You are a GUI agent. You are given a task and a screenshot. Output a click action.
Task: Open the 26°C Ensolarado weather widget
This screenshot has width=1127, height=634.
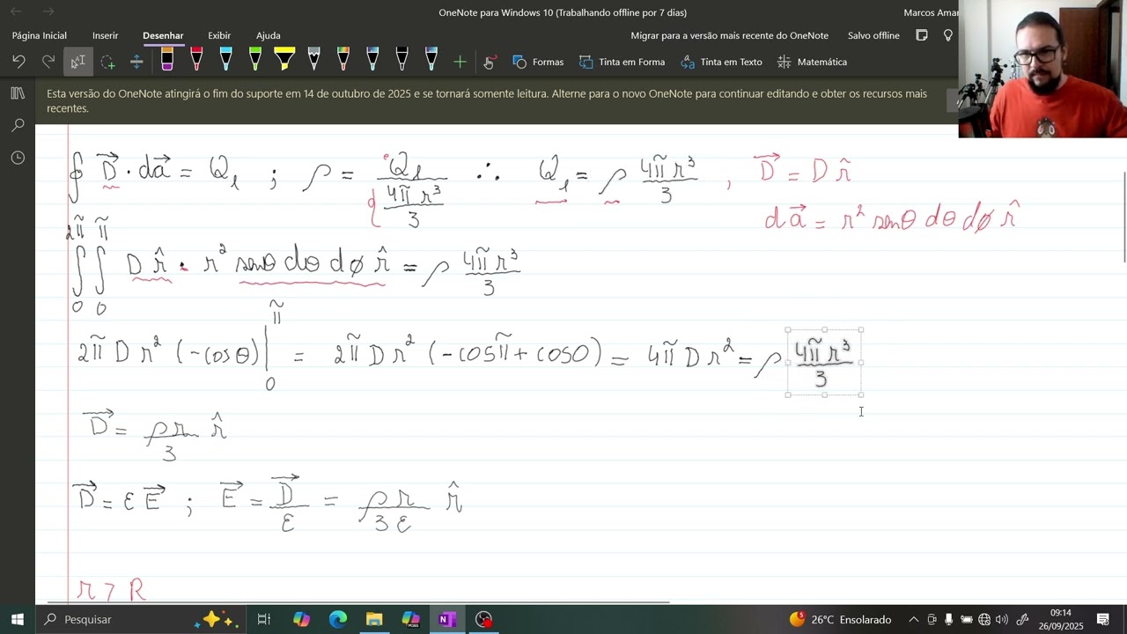[x=840, y=619]
